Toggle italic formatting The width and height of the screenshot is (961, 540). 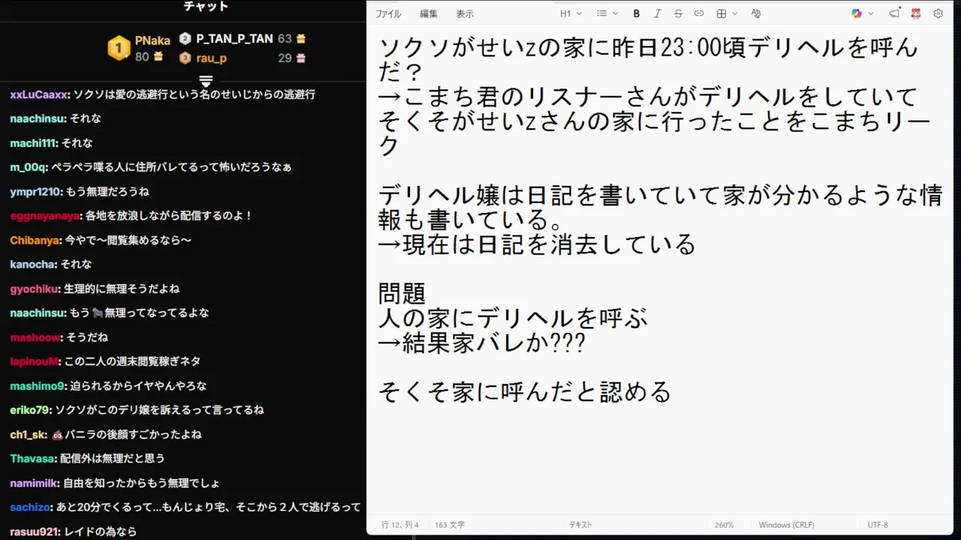658,13
